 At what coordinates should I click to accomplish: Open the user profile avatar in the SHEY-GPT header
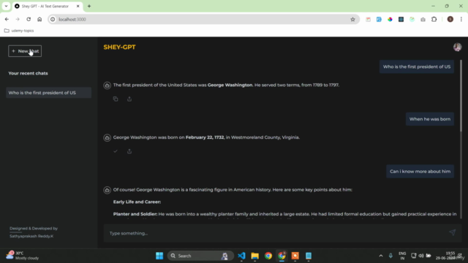point(457,47)
